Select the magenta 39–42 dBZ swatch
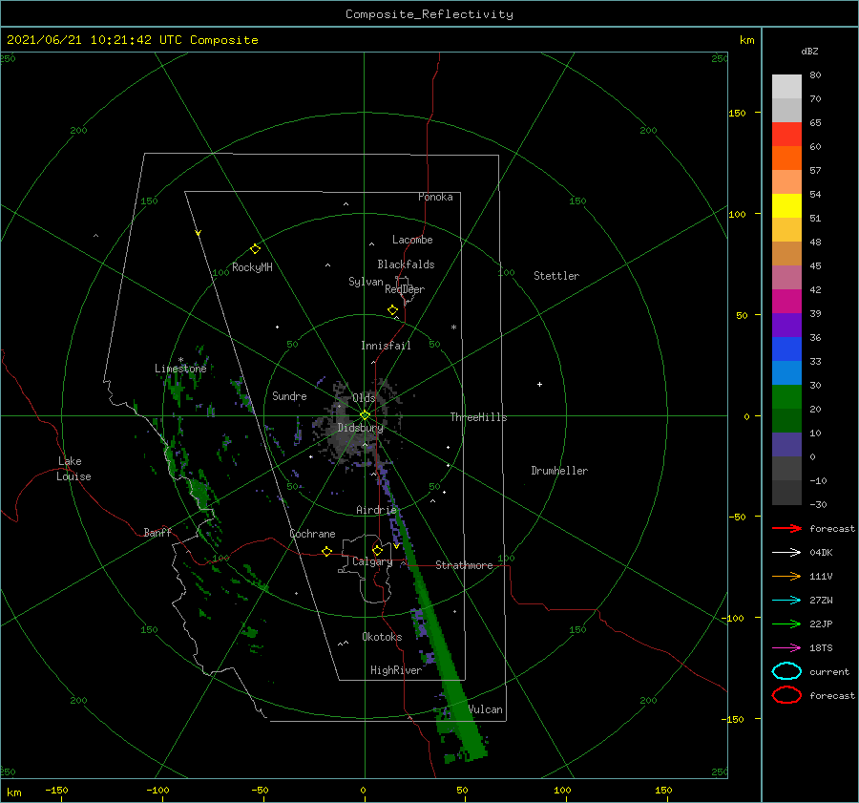Screen dimensions: 859x803 coord(786,302)
